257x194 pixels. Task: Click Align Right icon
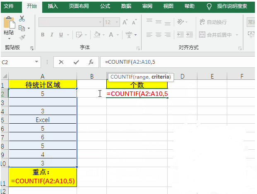pos(168,35)
